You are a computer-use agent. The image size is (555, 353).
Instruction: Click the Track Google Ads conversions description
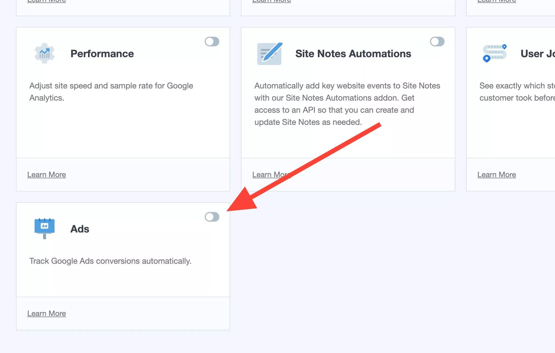click(x=110, y=261)
